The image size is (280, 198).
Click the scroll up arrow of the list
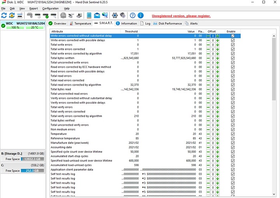[274, 36]
